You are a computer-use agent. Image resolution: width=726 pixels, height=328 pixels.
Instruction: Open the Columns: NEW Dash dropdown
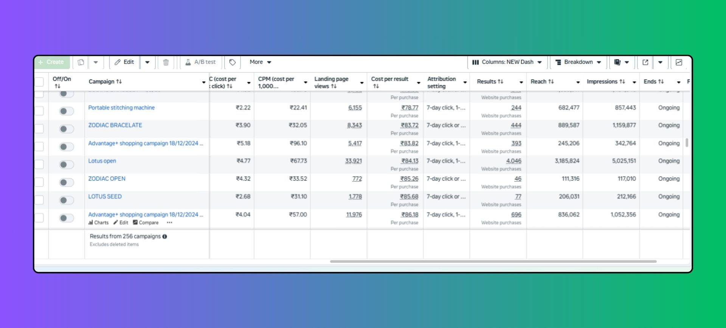point(507,62)
